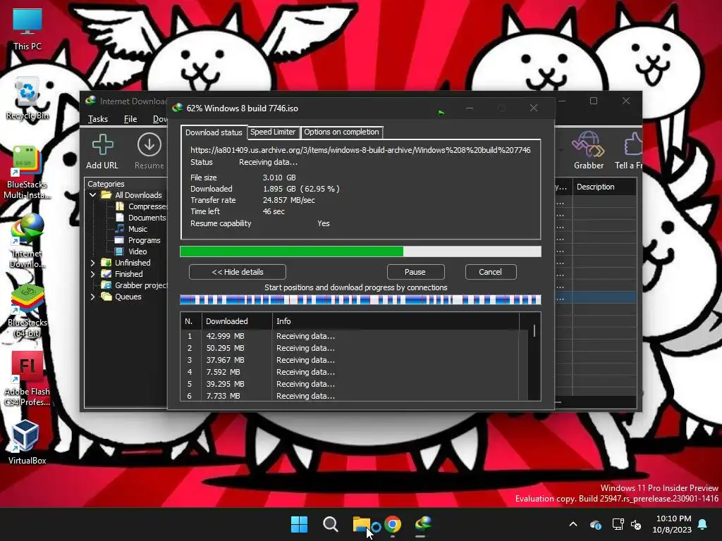Click the Info column header
Viewport: 722px width, 541px height.
coord(396,321)
